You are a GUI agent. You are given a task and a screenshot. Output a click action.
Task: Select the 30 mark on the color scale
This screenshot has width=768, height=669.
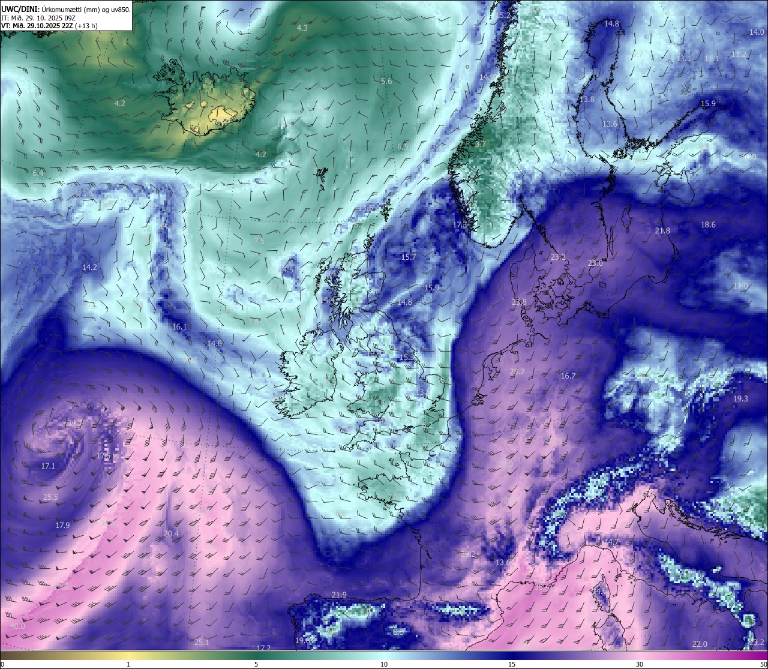coord(640,664)
